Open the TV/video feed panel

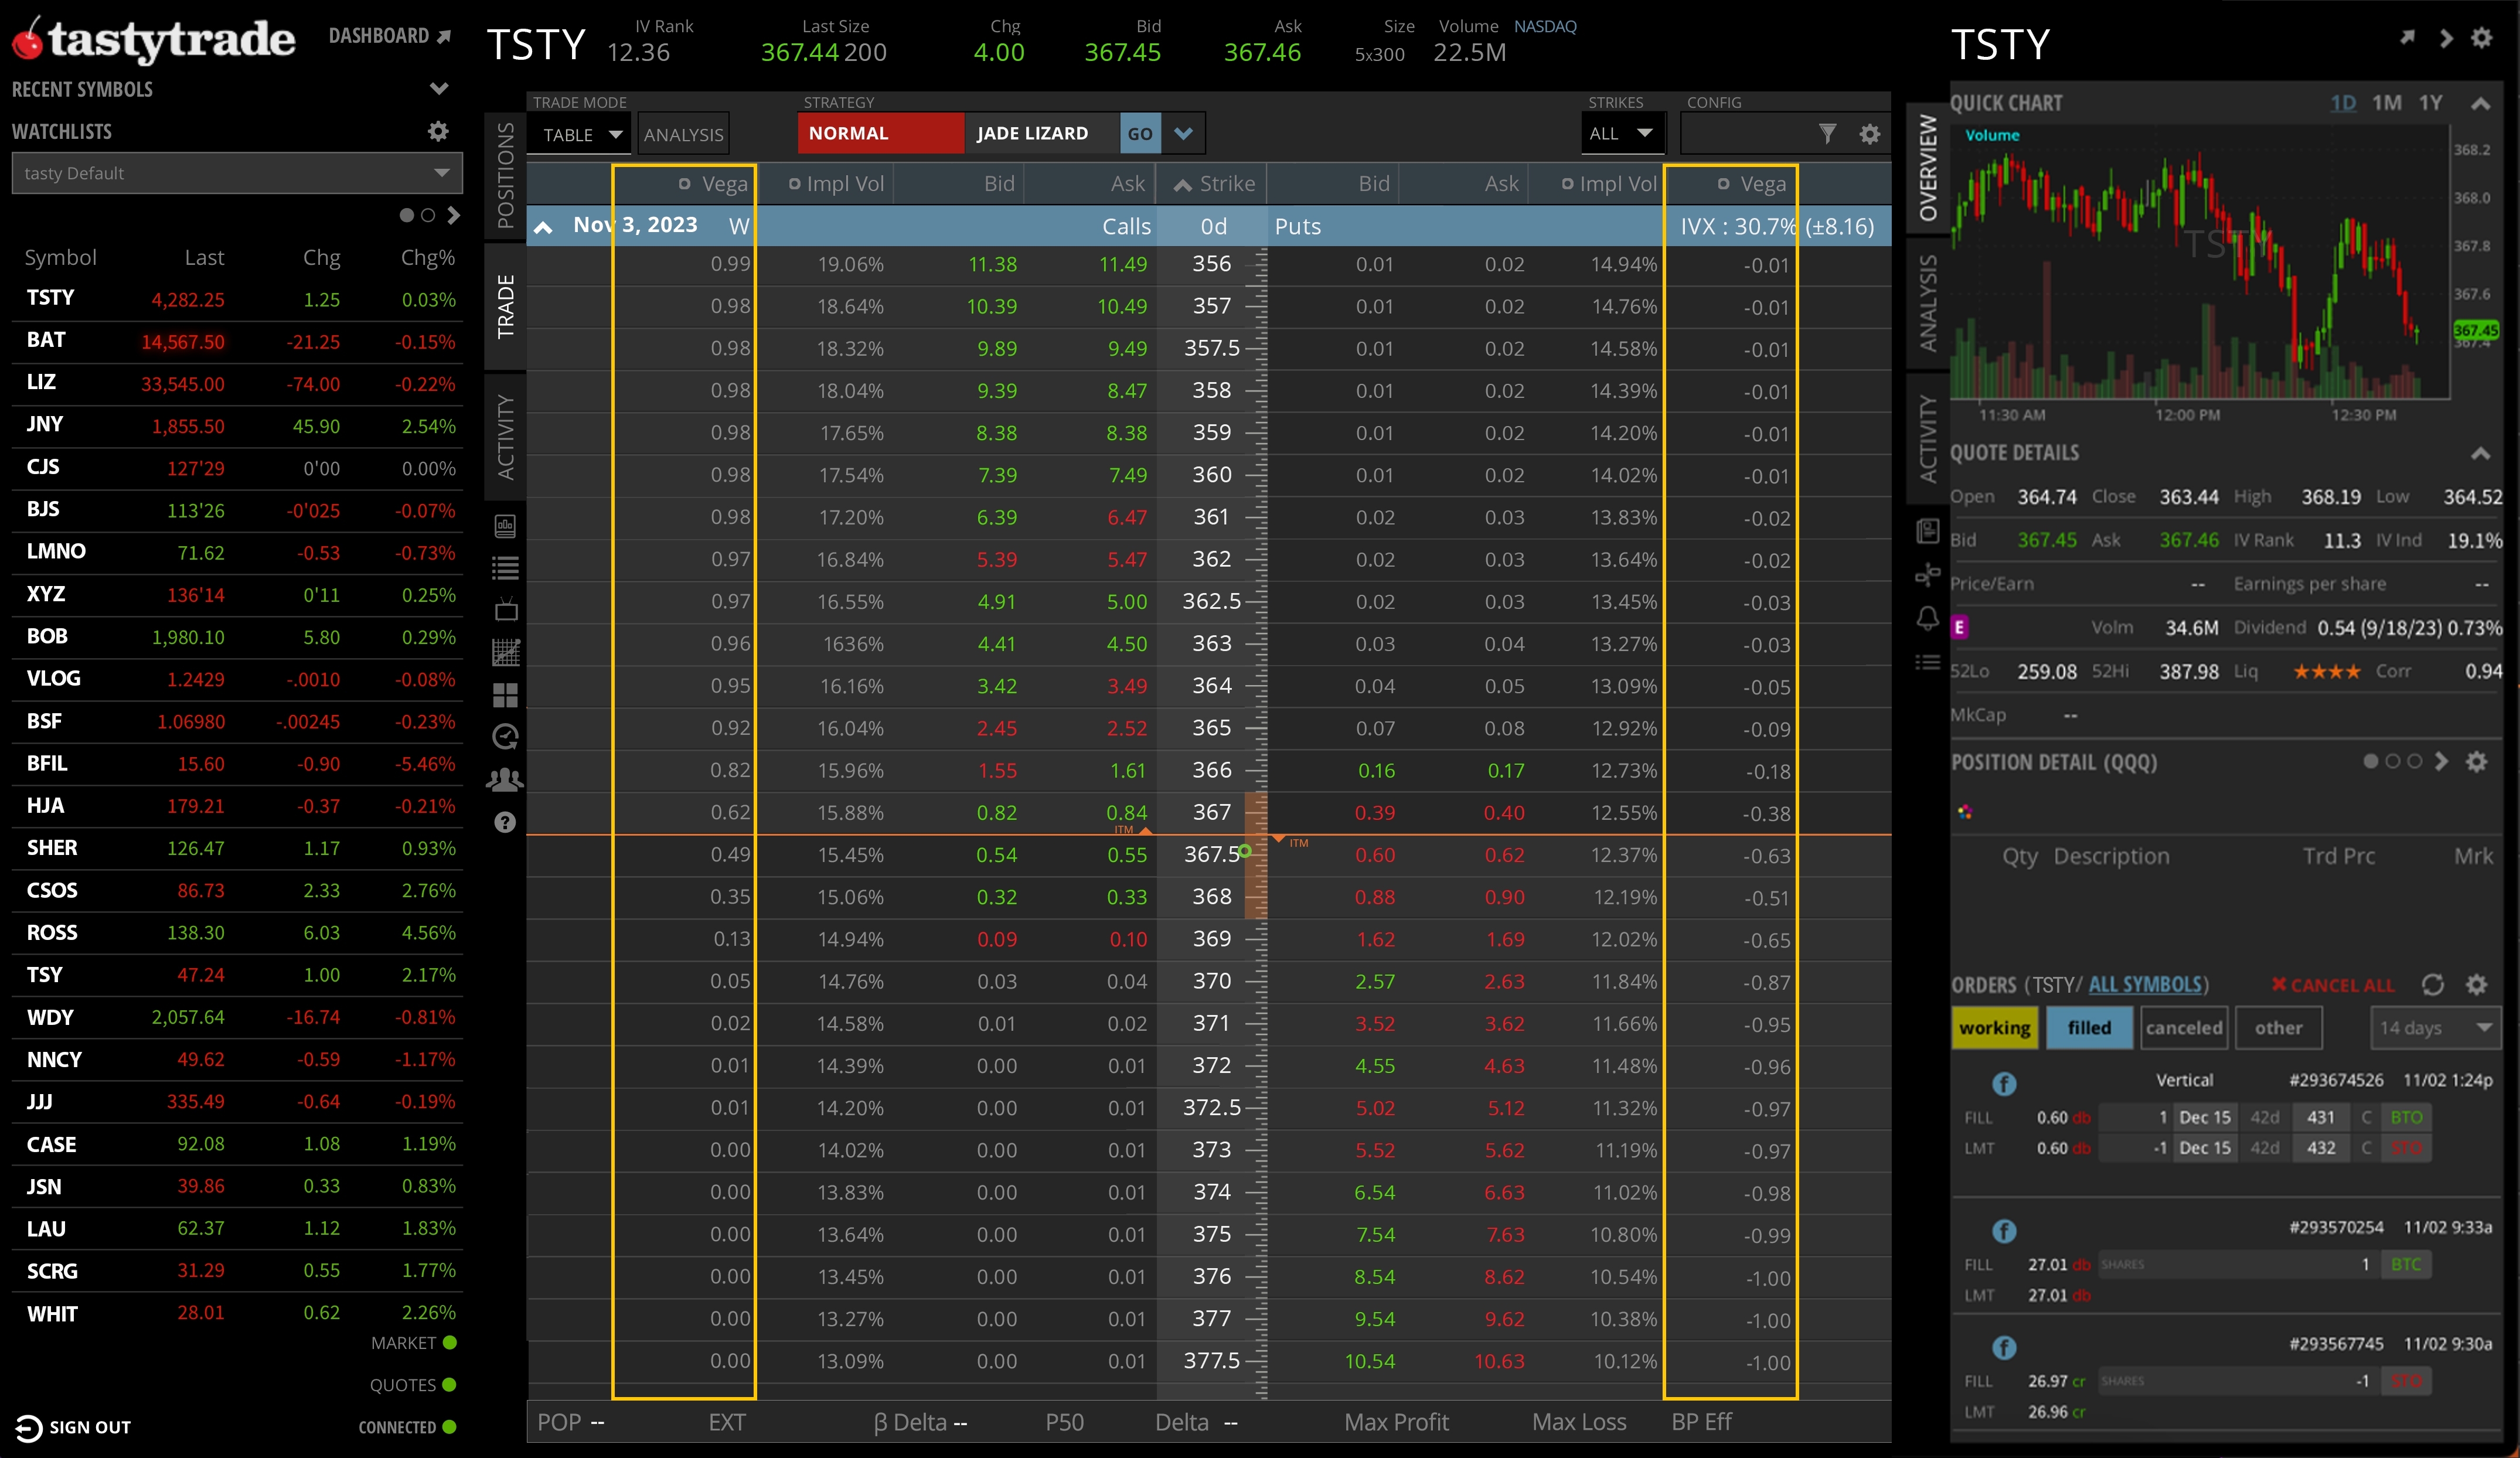pos(505,610)
